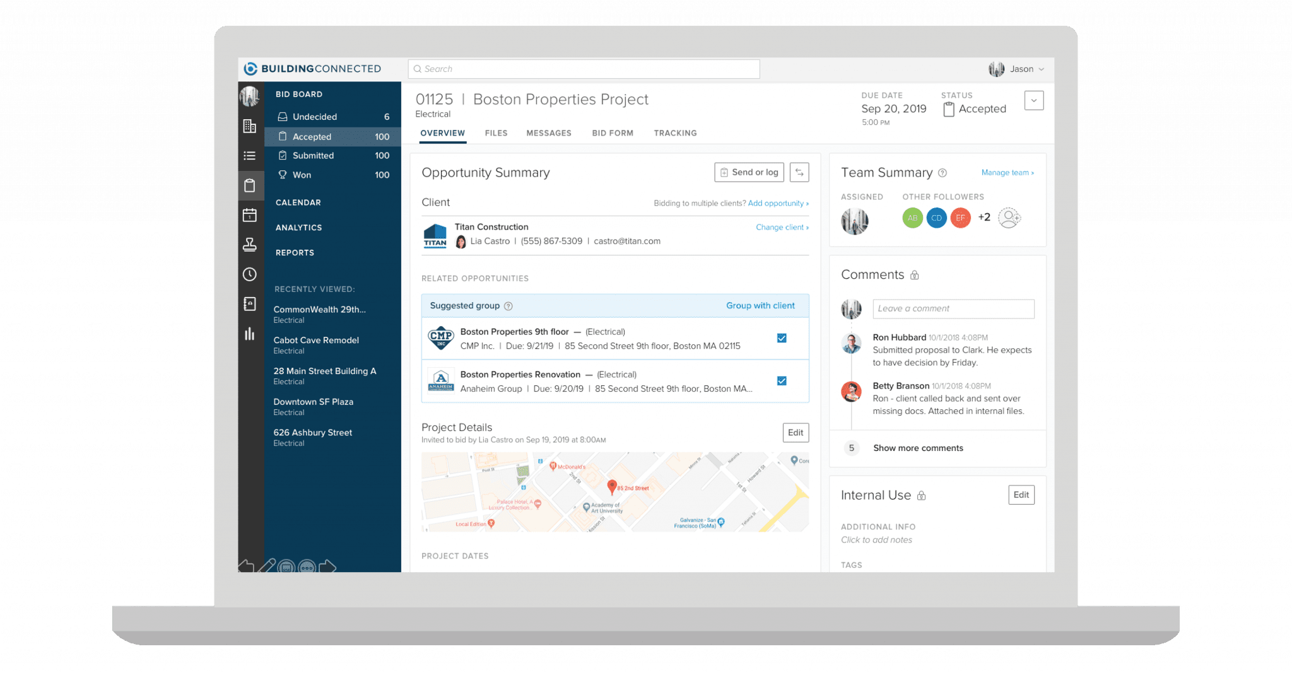Click the Group with client link
The image size is (1292, 673).
[760, 306]
